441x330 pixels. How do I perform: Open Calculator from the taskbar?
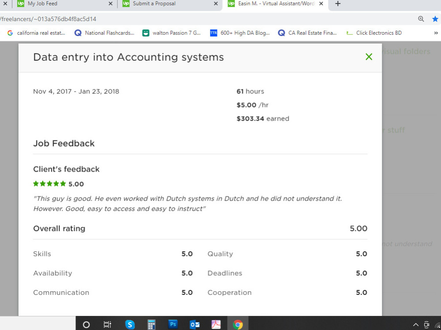(x=151, y=325)
